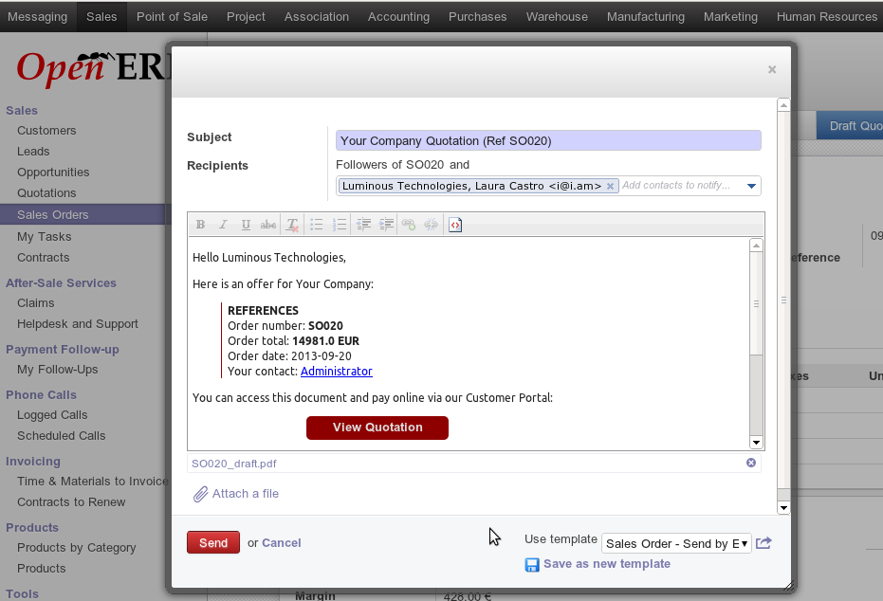This screenshot has width=883, height=601.
Task: Click the indent icon in editor toolbar
Action: (386, 225)
